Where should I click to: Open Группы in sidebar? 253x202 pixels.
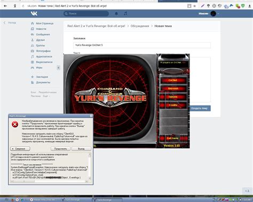[41, 45]
